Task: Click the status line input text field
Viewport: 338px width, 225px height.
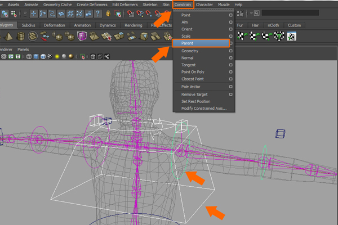Action: click(290, 13)
